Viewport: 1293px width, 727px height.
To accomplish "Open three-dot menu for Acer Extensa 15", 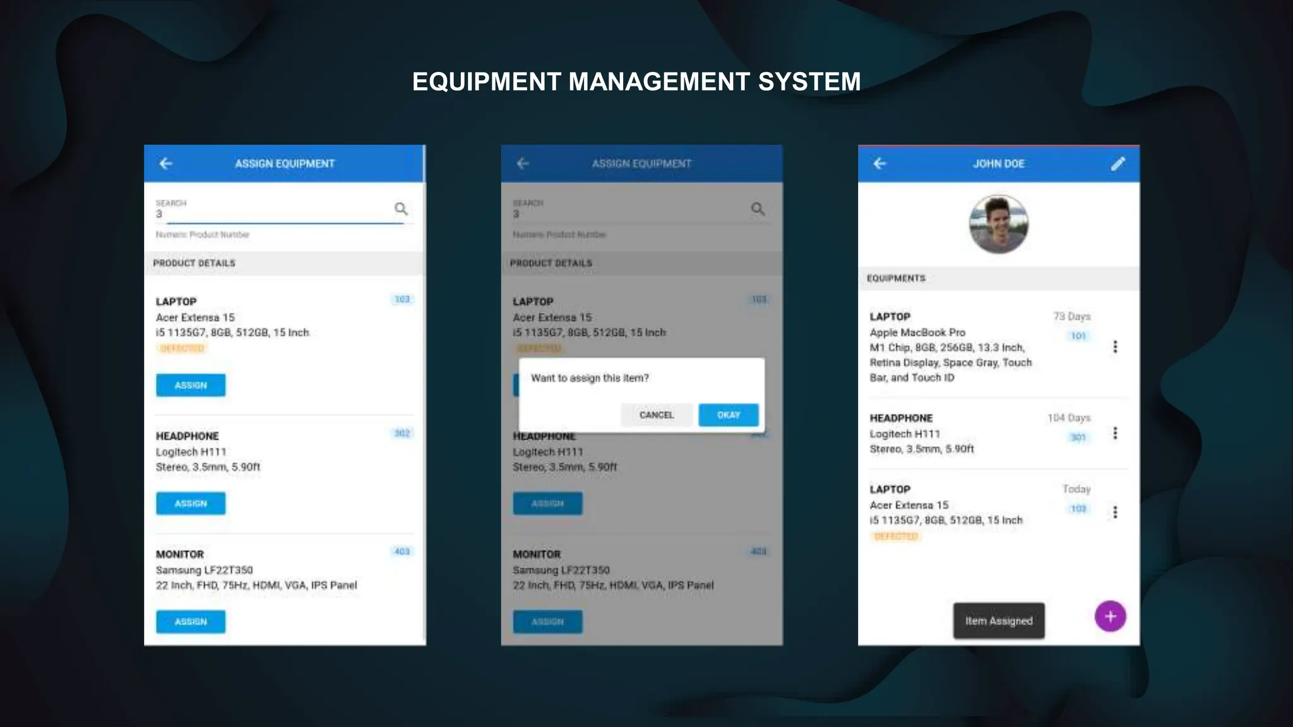I will tap(1115, 512).
